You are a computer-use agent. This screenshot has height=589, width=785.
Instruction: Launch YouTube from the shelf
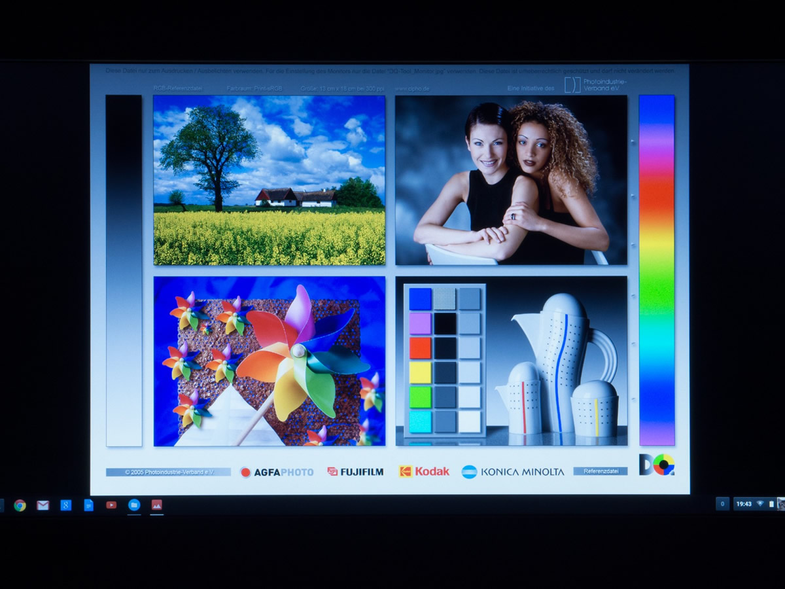coord(111,505)
